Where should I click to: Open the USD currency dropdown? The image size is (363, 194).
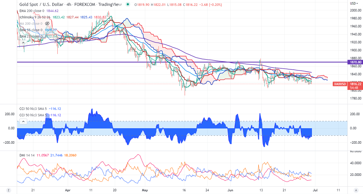(x=354, y=3)
